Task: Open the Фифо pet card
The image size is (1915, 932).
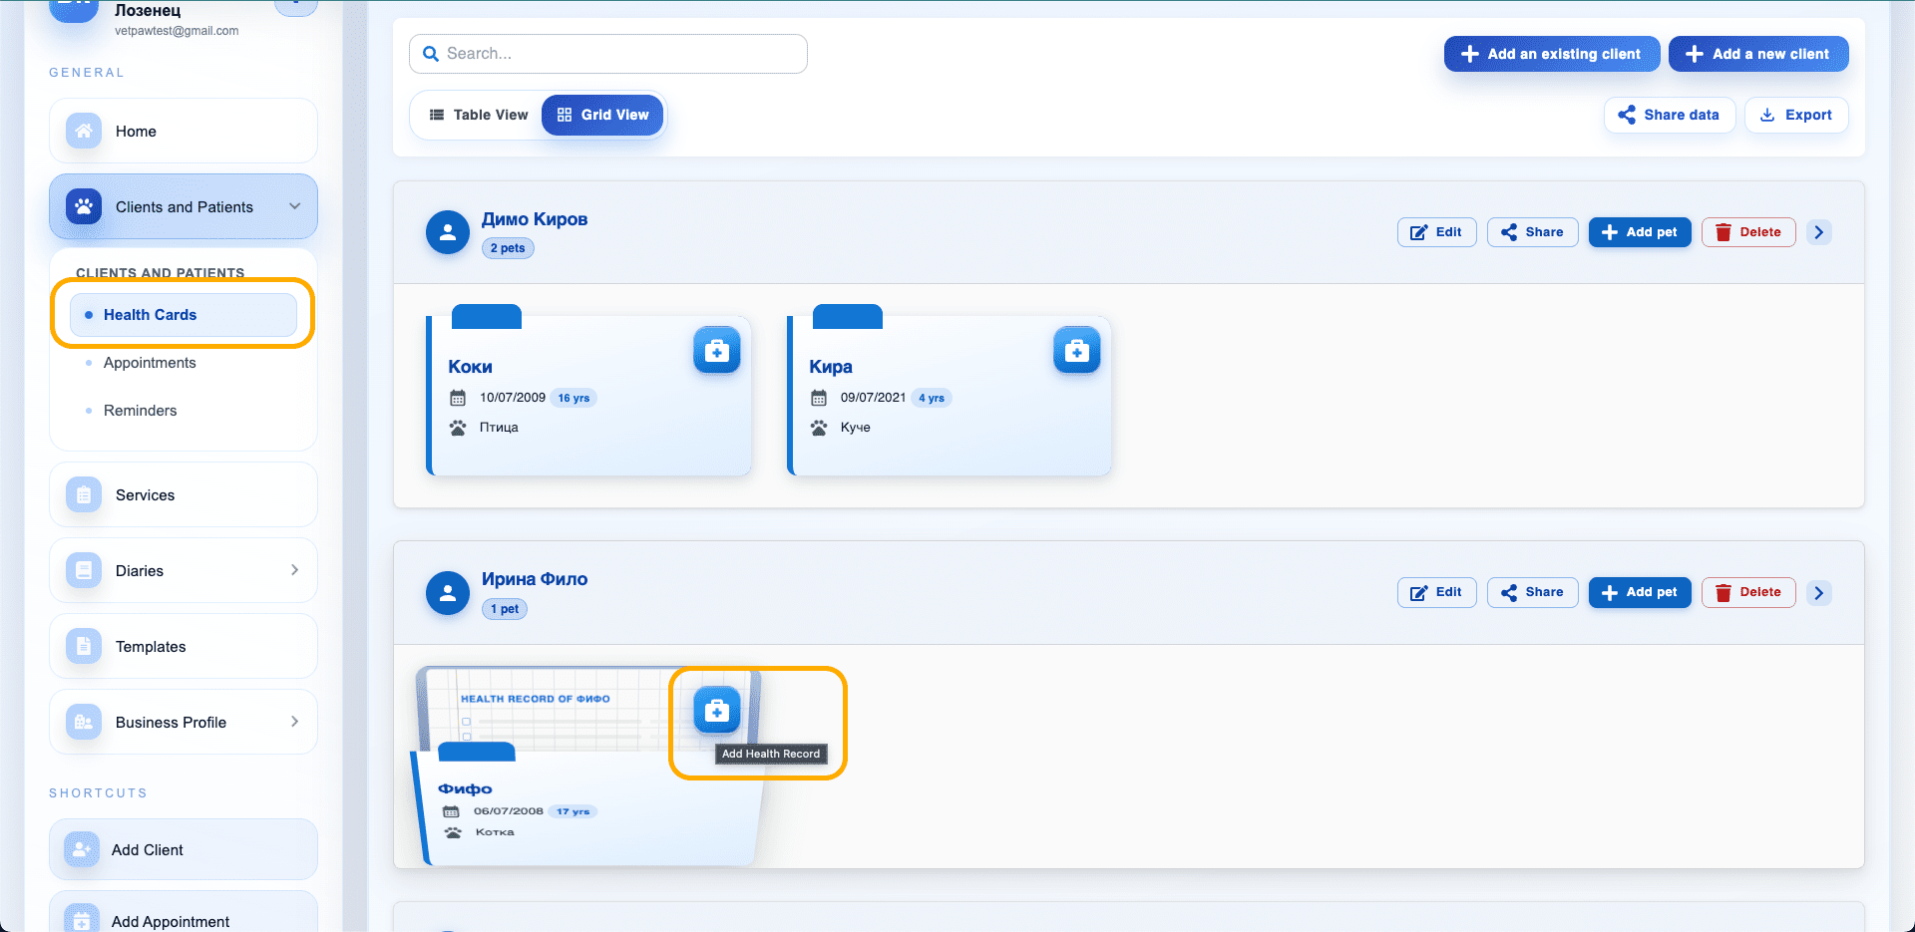Action: [586, 807]
